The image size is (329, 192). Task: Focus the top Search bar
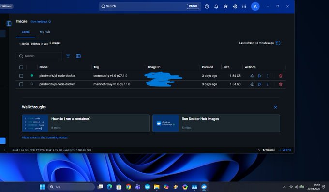tap(150, 6)
